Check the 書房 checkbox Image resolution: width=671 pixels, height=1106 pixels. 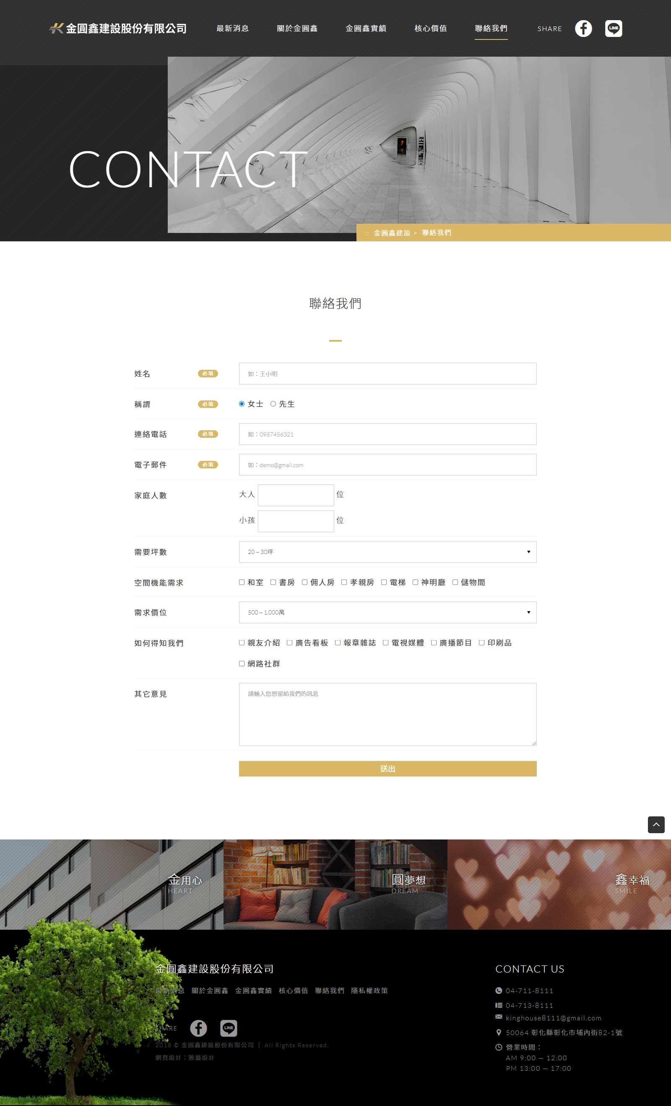273,582
